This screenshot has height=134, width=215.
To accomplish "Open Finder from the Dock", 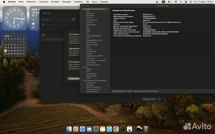I will [x=69, y=129].
